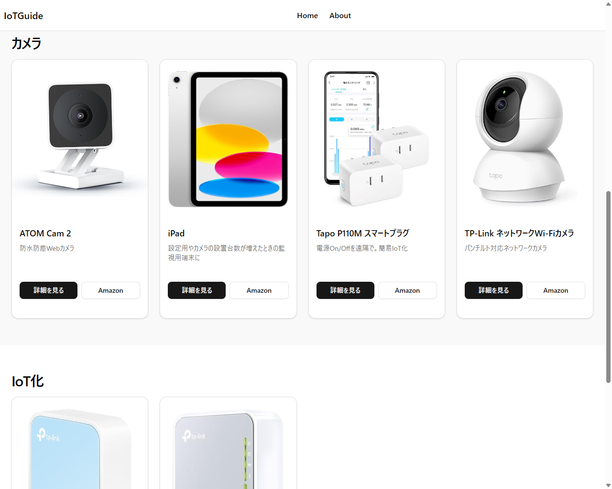The height and width of the screenshot is (489, 612).
Task: Open the IoTGuide site logo
Action: (x=23, y=16)
